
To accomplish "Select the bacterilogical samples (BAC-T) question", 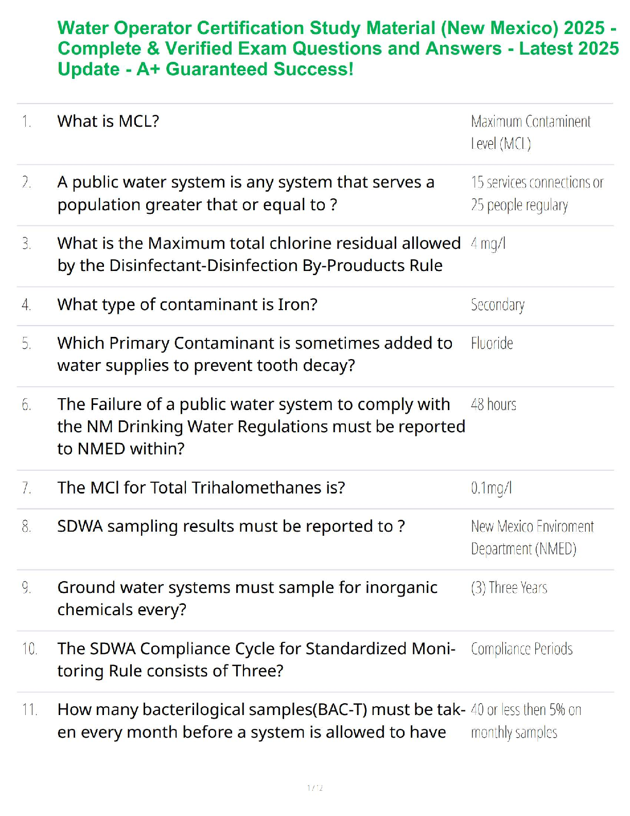I will click(x=261, y=721).
